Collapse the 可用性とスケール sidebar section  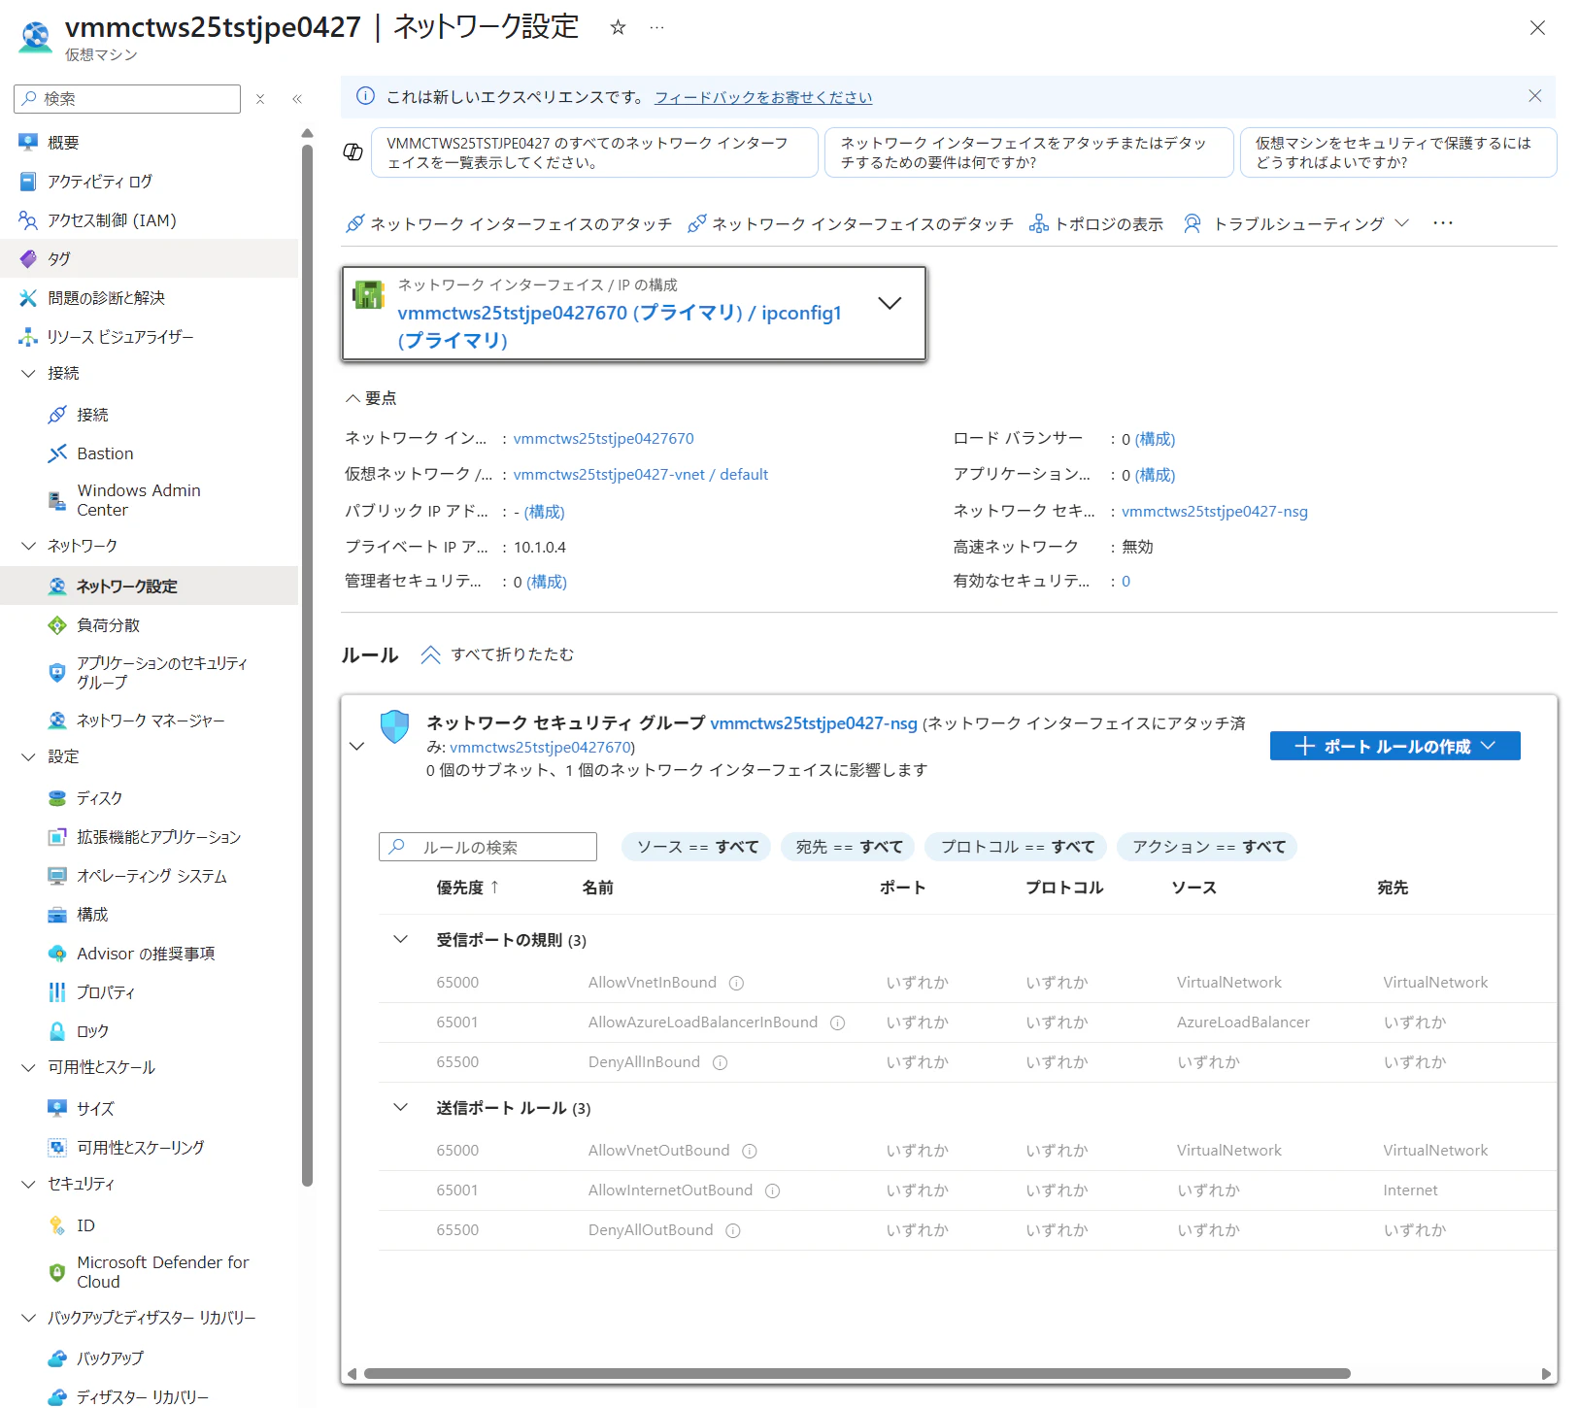[28, 1067]
